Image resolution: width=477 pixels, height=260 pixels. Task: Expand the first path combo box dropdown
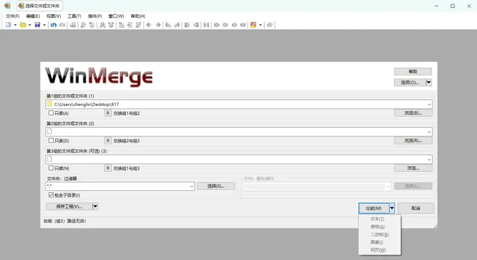point(429,105)
